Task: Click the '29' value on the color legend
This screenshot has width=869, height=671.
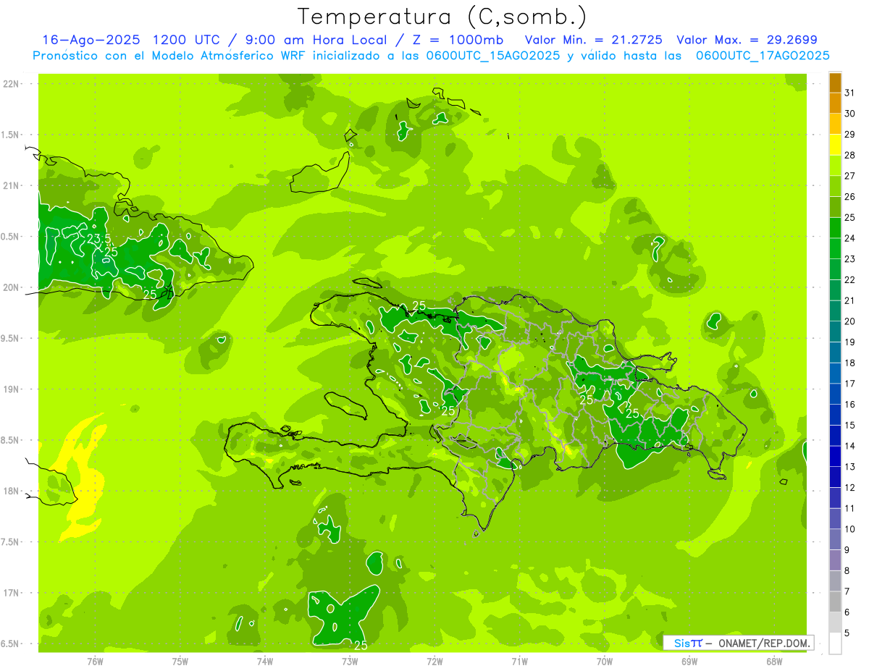Action: (850, 135)
